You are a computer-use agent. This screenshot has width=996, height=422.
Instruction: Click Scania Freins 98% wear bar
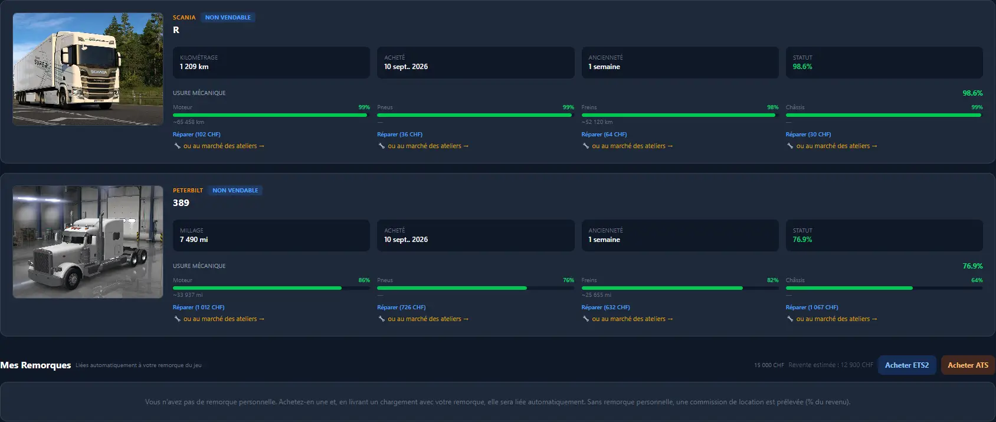click(x=680, y=115)
